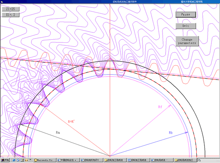This screenshot has height=163, width=220.
Task: Click the Rb radius label
Action: 170,133
